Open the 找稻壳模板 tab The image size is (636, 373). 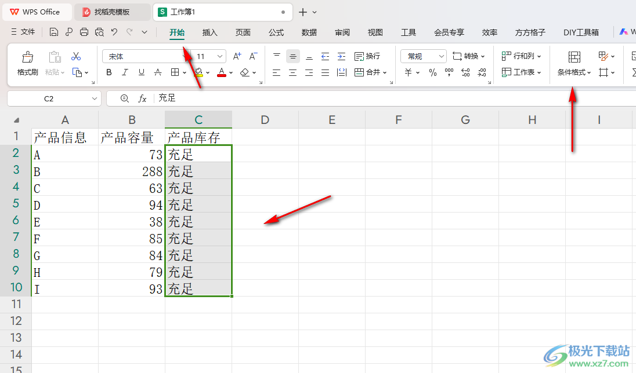pos(112,12)
